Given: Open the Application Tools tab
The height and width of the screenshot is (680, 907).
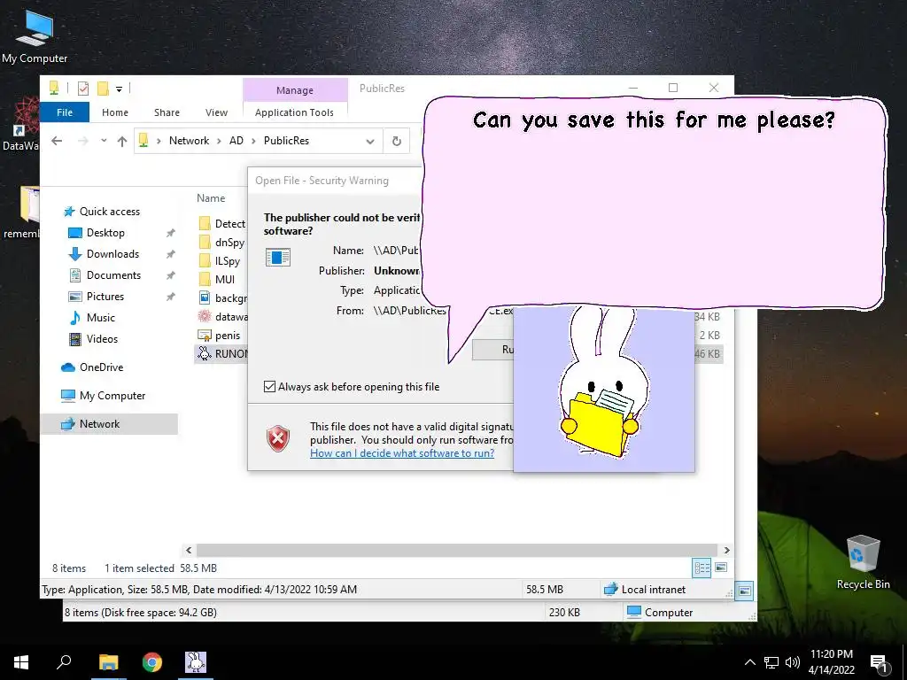Looking at the screenshot, I should coord(294,112).
